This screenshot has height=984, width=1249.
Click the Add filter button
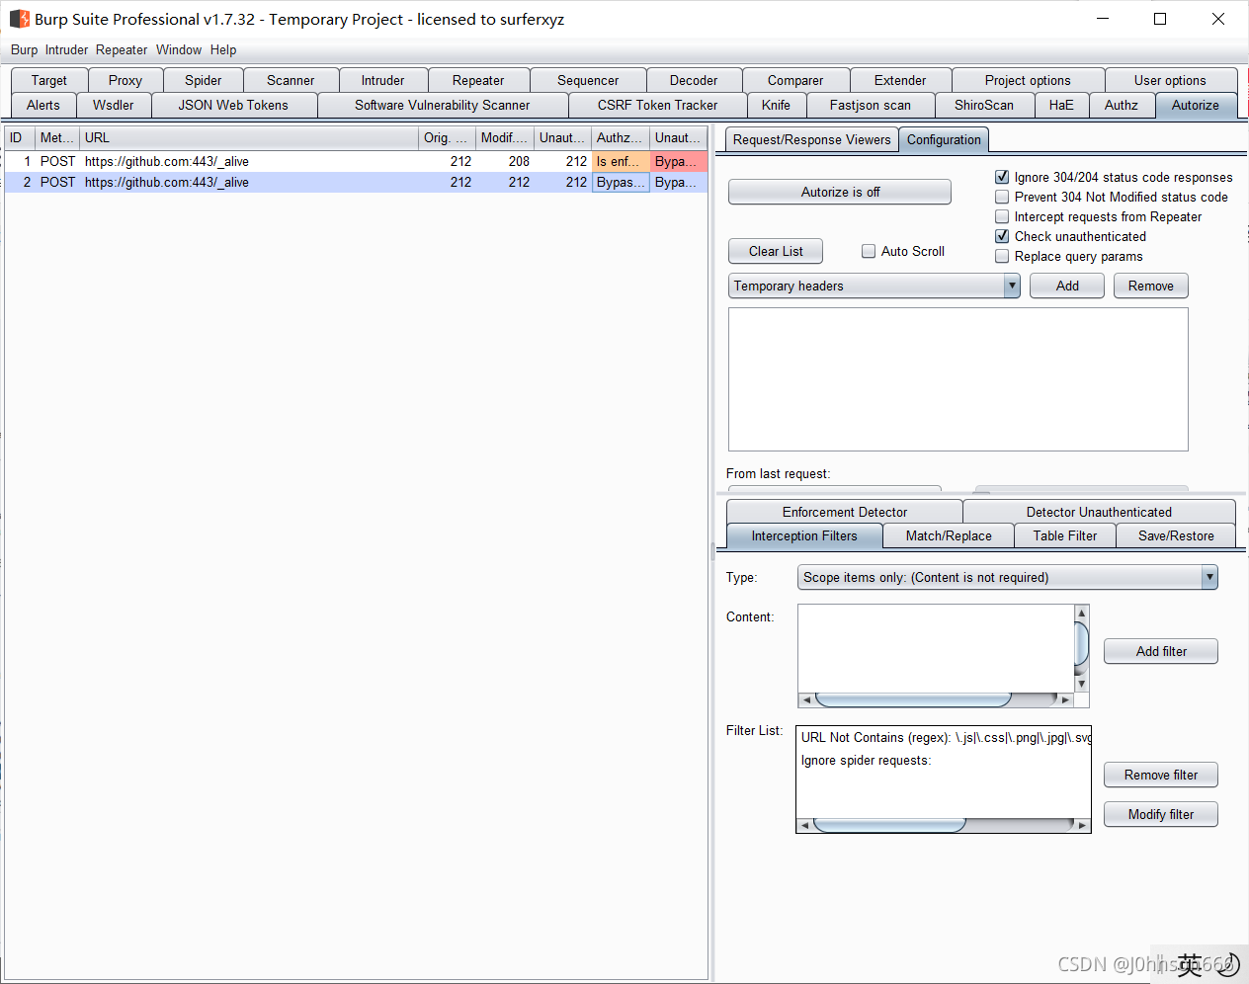click(x=1161, y=651)
